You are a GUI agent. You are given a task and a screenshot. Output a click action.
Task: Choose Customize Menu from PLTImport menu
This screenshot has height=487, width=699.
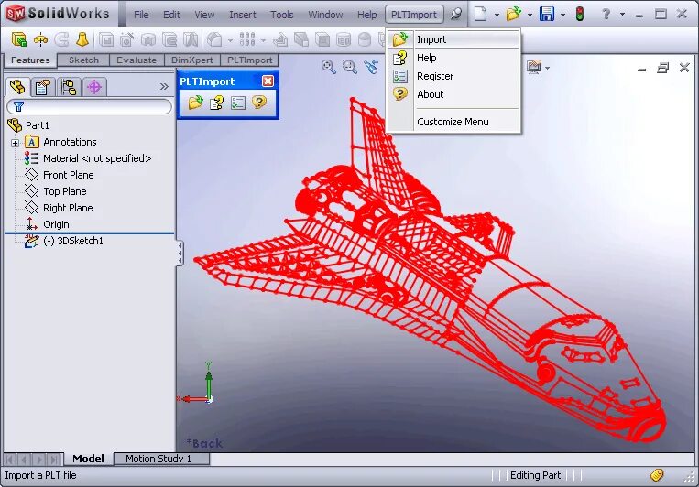(x=453, y=122)
